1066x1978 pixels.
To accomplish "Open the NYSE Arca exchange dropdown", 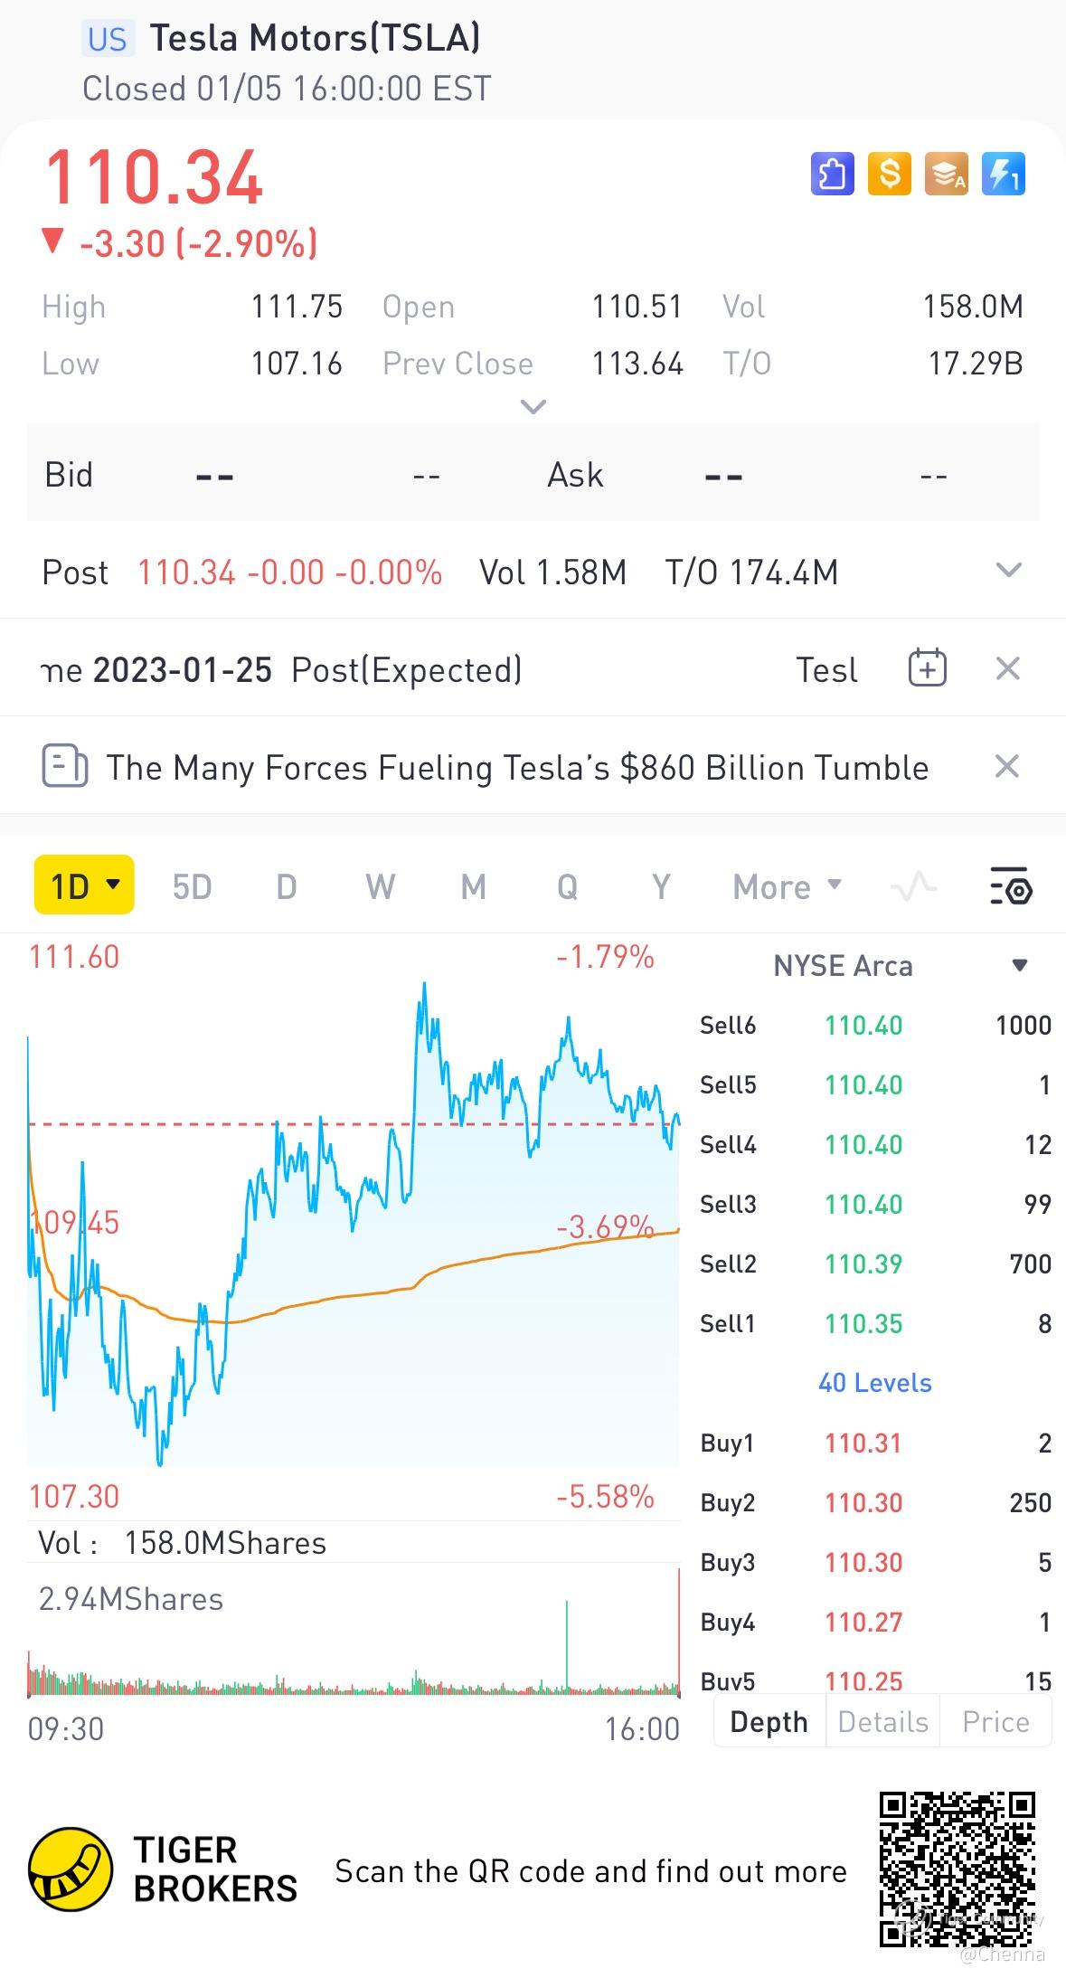I will pyautogui.click(x=1019, y=965).
